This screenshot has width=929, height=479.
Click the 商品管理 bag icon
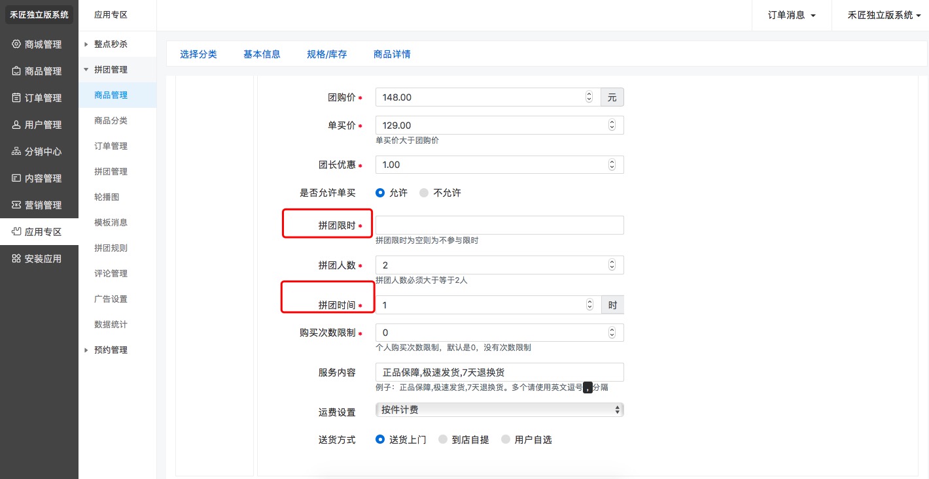pos(16,71)
